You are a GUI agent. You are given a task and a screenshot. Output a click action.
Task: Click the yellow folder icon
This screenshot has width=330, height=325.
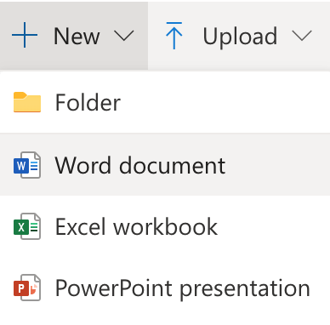27,102
